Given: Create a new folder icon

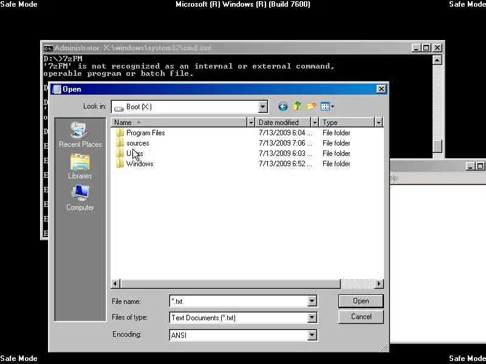Looking at the screenshot, I should pos(311,107).
